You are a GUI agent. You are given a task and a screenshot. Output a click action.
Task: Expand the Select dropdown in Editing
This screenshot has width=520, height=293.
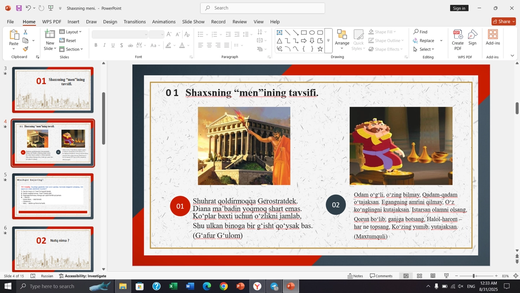pos(424,49)
